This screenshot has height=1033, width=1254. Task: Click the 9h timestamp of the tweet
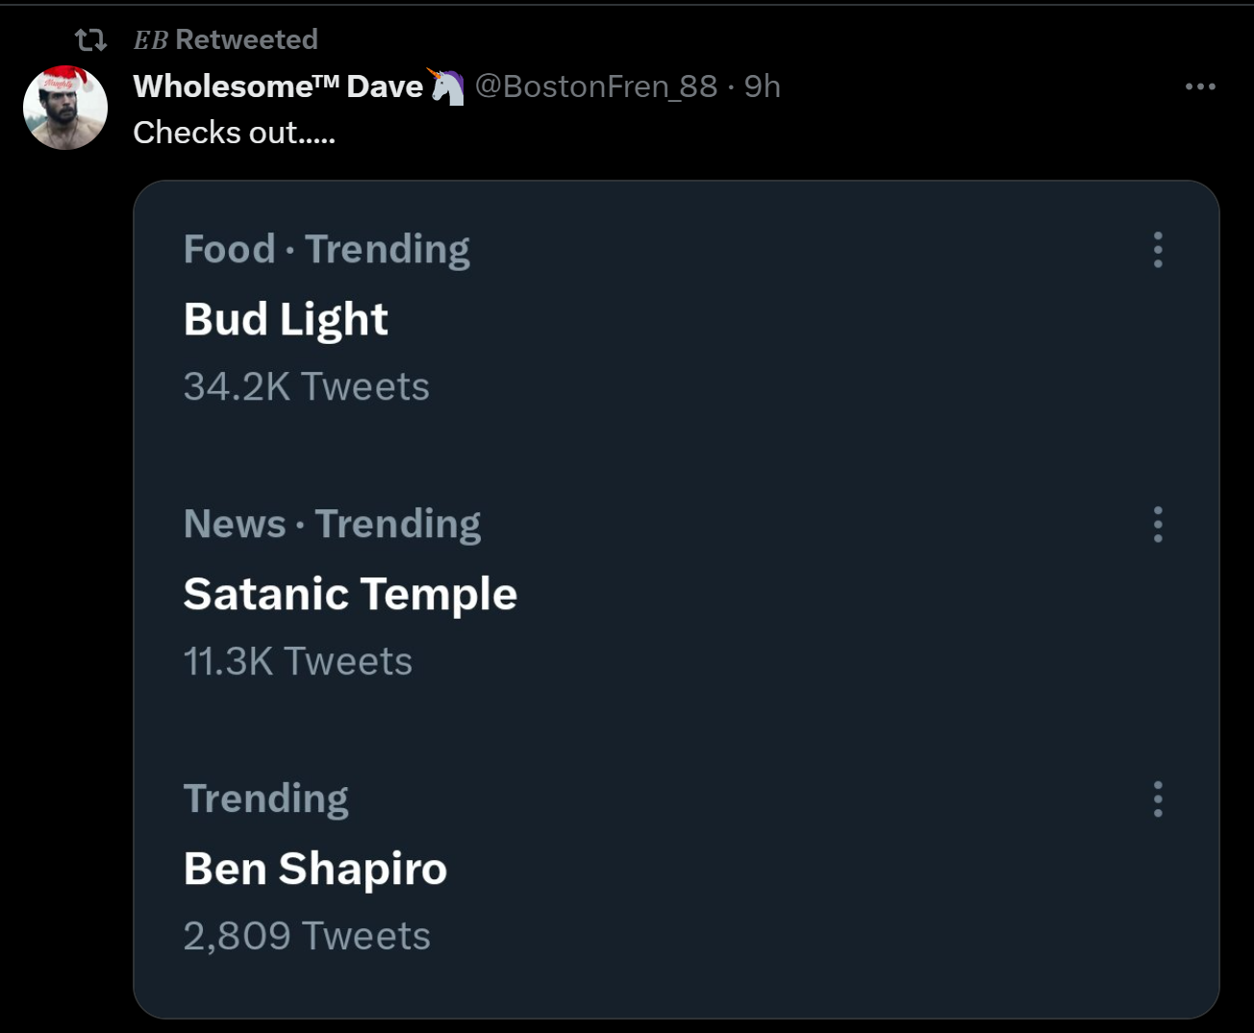763,86
